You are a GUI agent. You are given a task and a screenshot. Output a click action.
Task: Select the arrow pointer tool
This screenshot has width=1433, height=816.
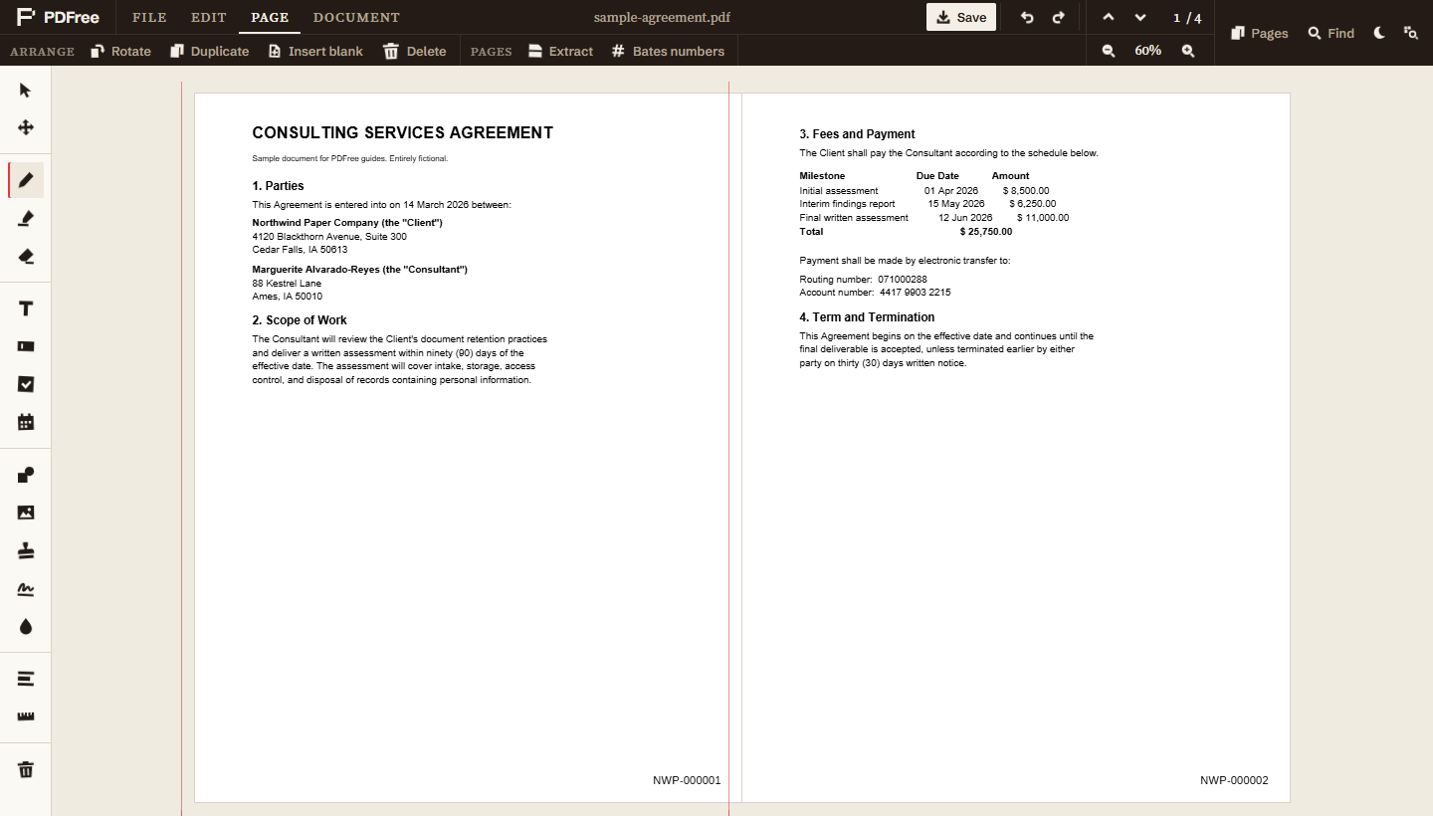[26, 91]
